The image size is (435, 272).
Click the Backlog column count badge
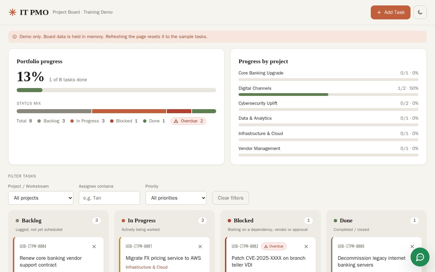(97, 220)
